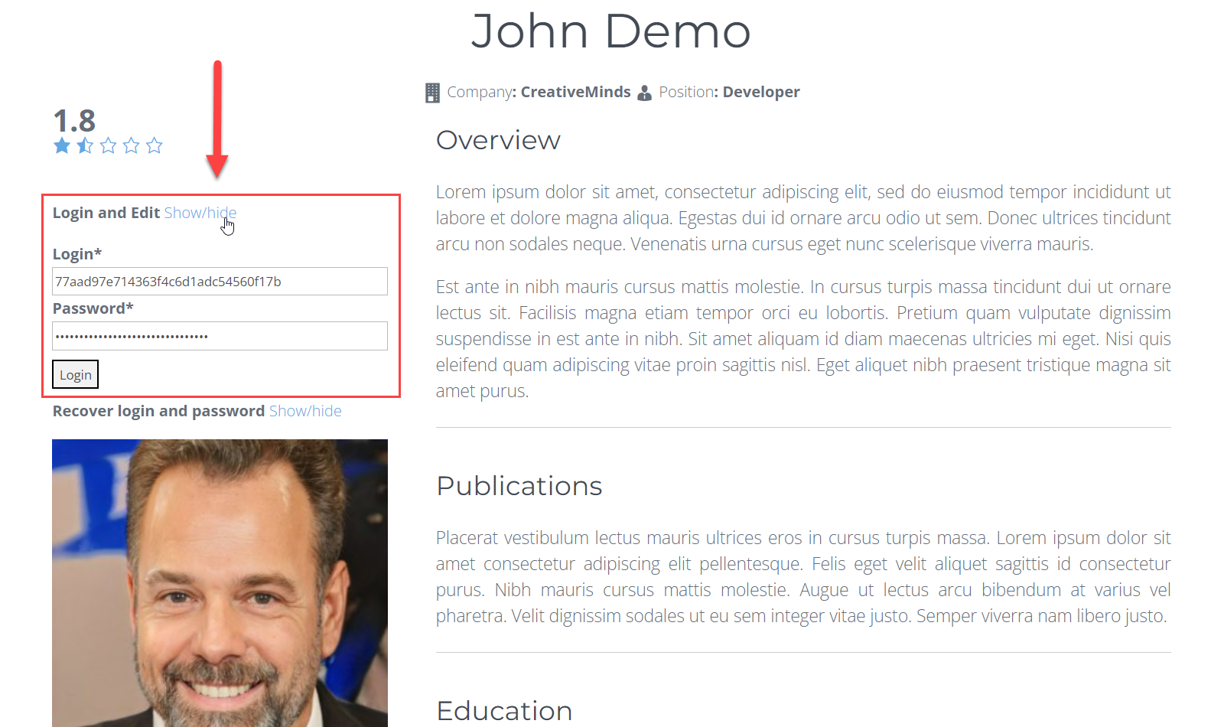Screen dimensions: 1224x727
Task: Click the Publications section heading
Action: (519, 486)
